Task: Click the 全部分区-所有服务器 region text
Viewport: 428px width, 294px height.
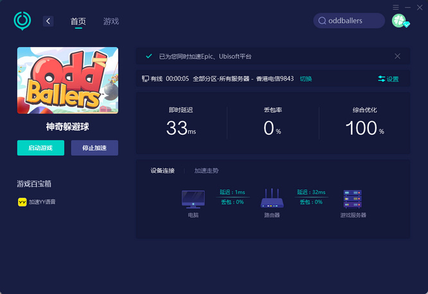Action: pyautogui.click(x=221, y=79)
